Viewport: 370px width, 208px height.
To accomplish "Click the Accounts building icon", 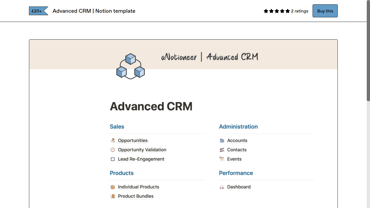I will (x=222, y=141).
